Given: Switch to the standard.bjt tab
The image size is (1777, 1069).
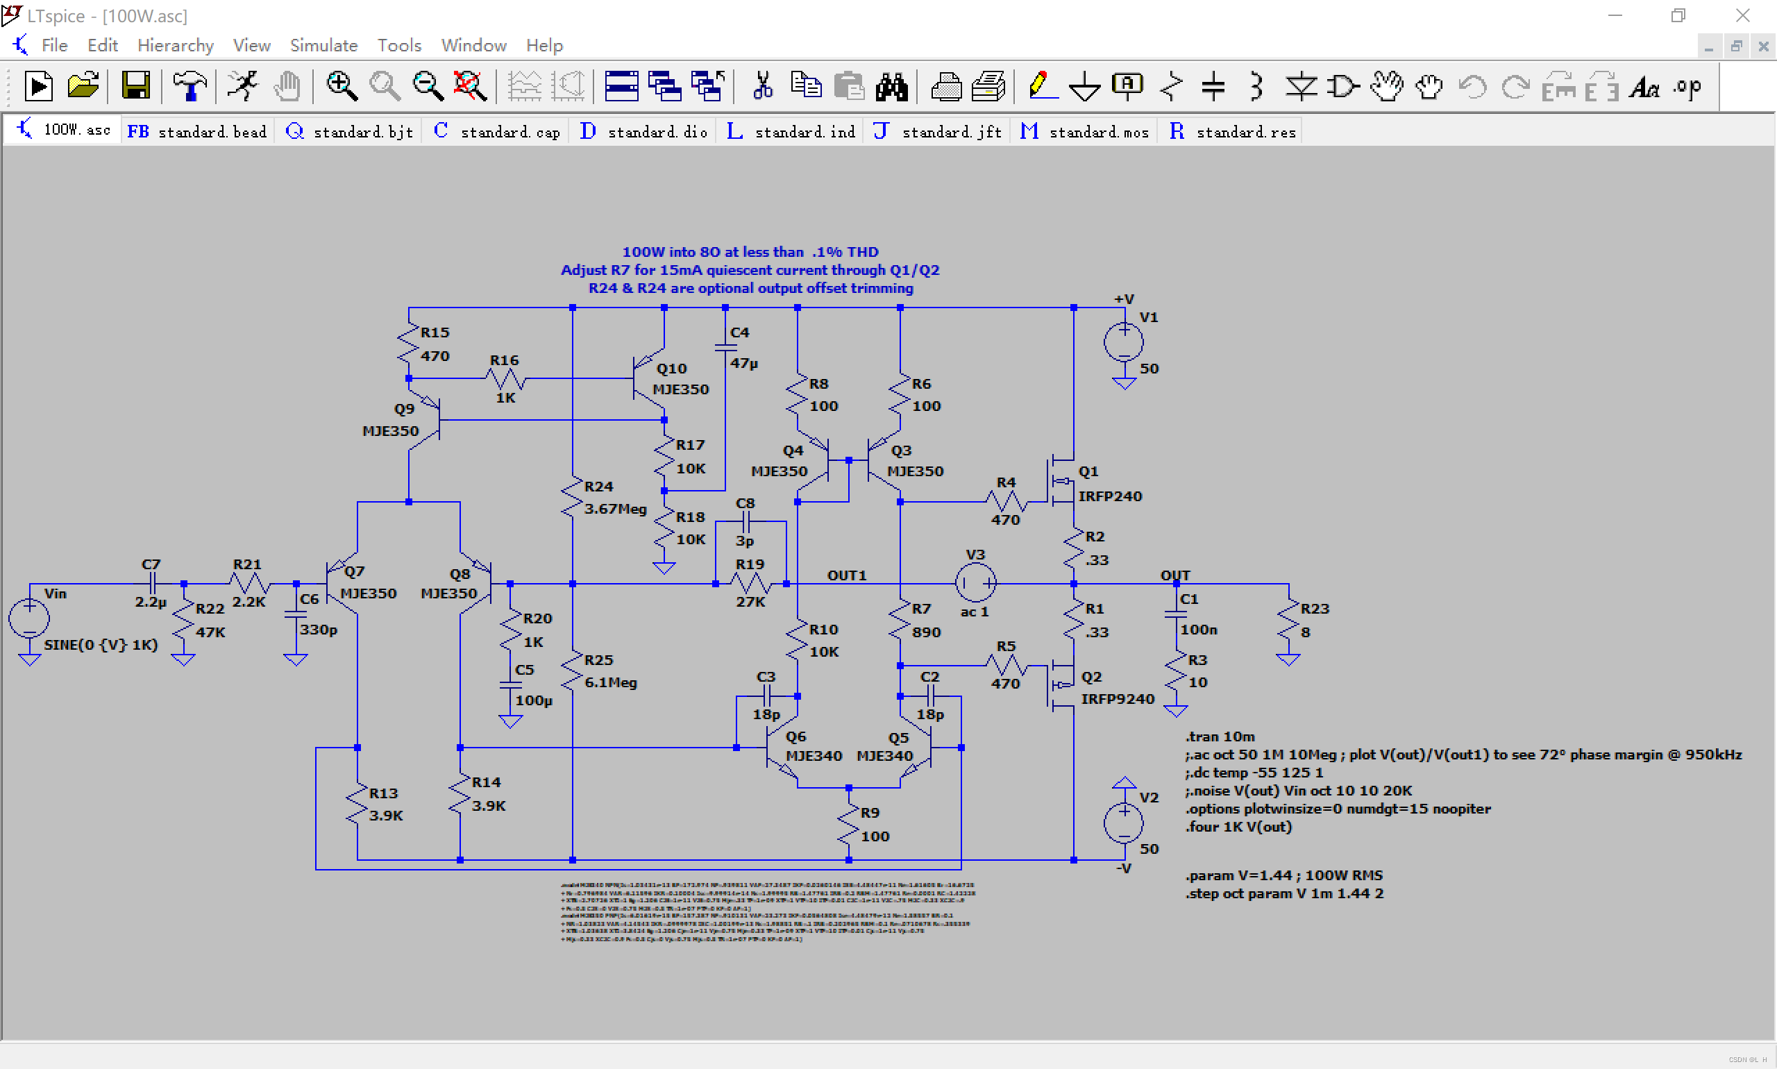Looking at the screenshot, I should (x=350, y=131).
